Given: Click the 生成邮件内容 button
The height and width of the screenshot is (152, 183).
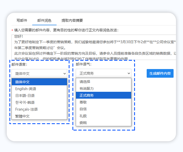Looking at the screenshot, I should 160,73.
